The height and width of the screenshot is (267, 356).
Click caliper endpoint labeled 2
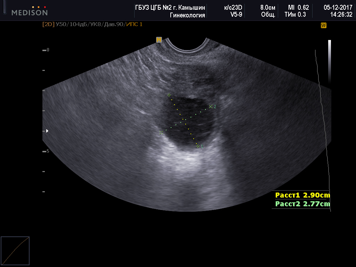pos(211,106)
